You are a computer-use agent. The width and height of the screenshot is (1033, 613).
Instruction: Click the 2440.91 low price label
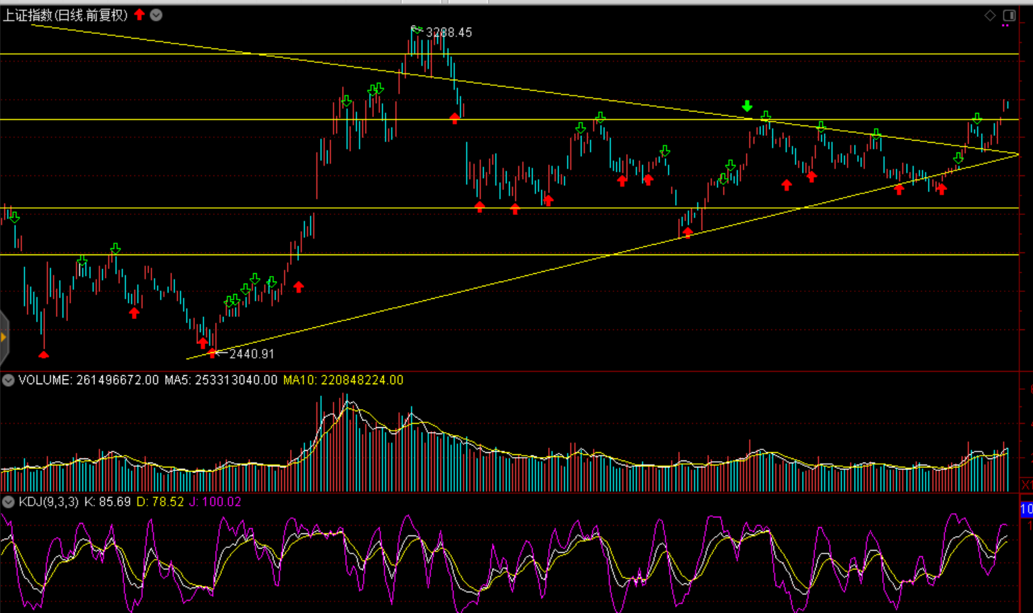pos(251,354)
